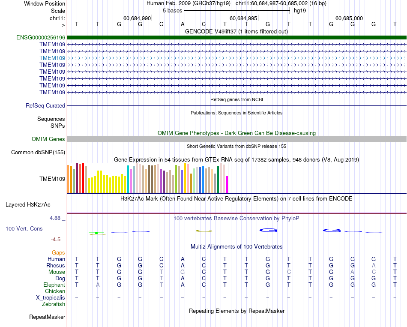Click the 60,684,990 coordinate marker

click(x=137, y=18)
